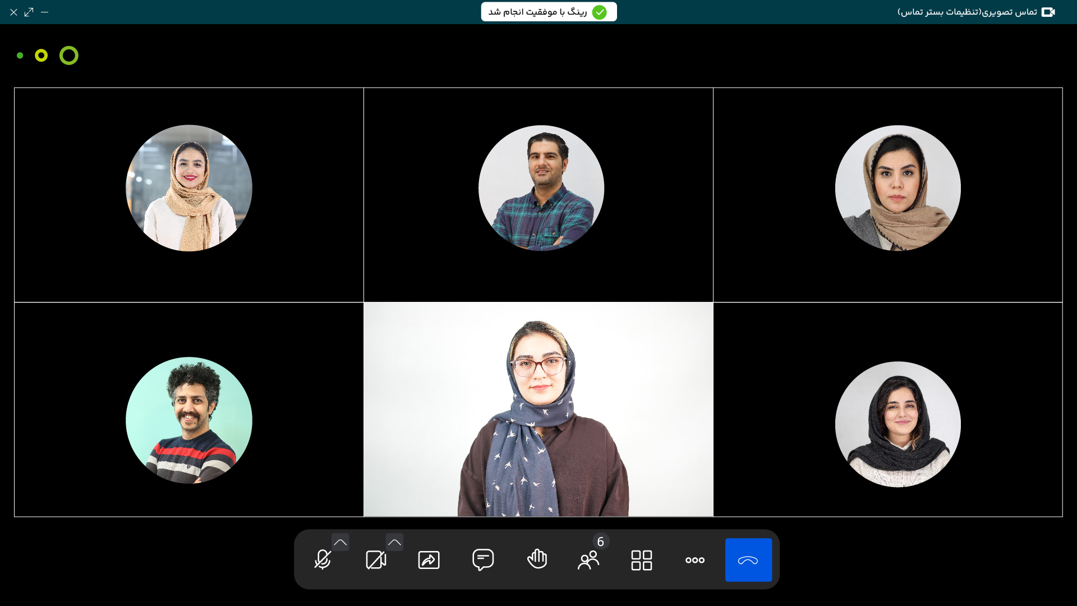1077x606 pixels.
Task: Toggle fullscreen with expand arrows icon
Action: (x=29, y=12)
